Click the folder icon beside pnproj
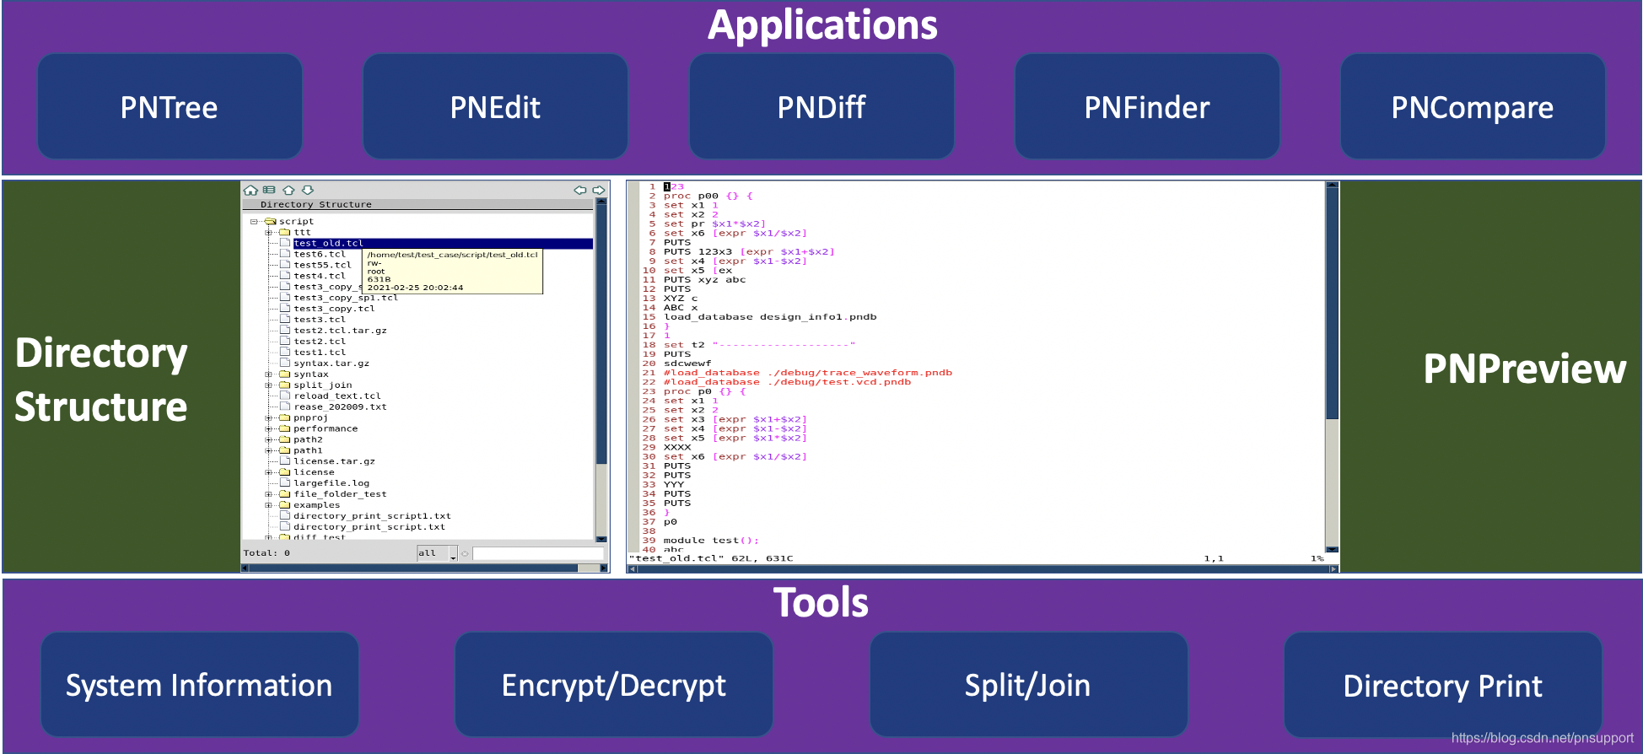Image resolution: width=1643 pixels, height=754 pixels. tap(285, 417)
